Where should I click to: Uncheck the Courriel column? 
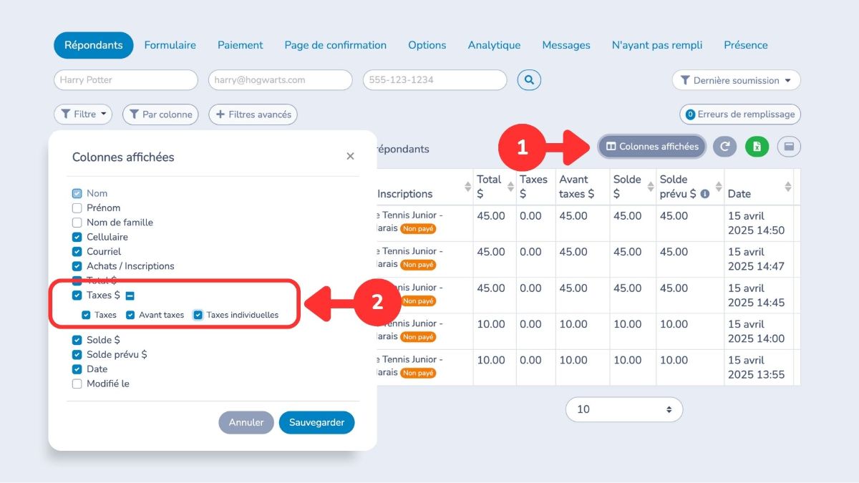pyautogui.click(x=77, y=252)
